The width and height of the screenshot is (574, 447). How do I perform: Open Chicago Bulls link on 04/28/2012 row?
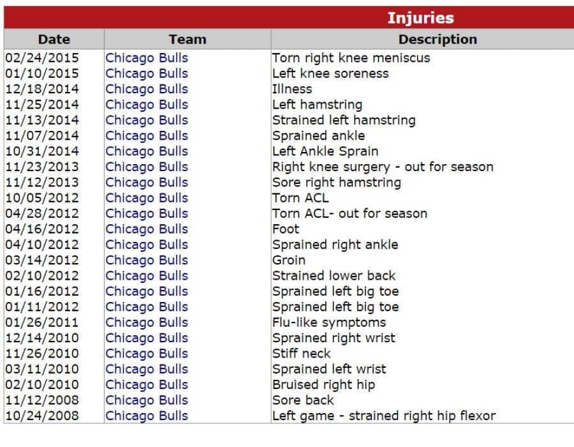coord(147,213)
